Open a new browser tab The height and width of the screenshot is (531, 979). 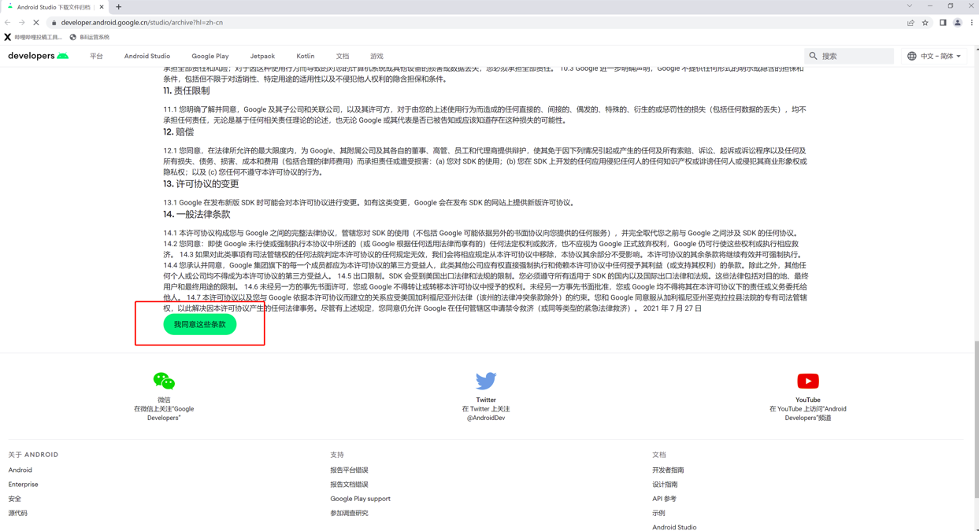119,6
